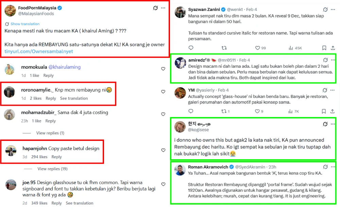Click reply icon under Syazwan Zanini's tweet
Image resolution: width=340 pixels, height=212 pixels.
coord(191,48)
